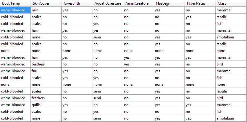247x122 pixels.
Task: Select the HasLegs column header
Action: (169, 3)
